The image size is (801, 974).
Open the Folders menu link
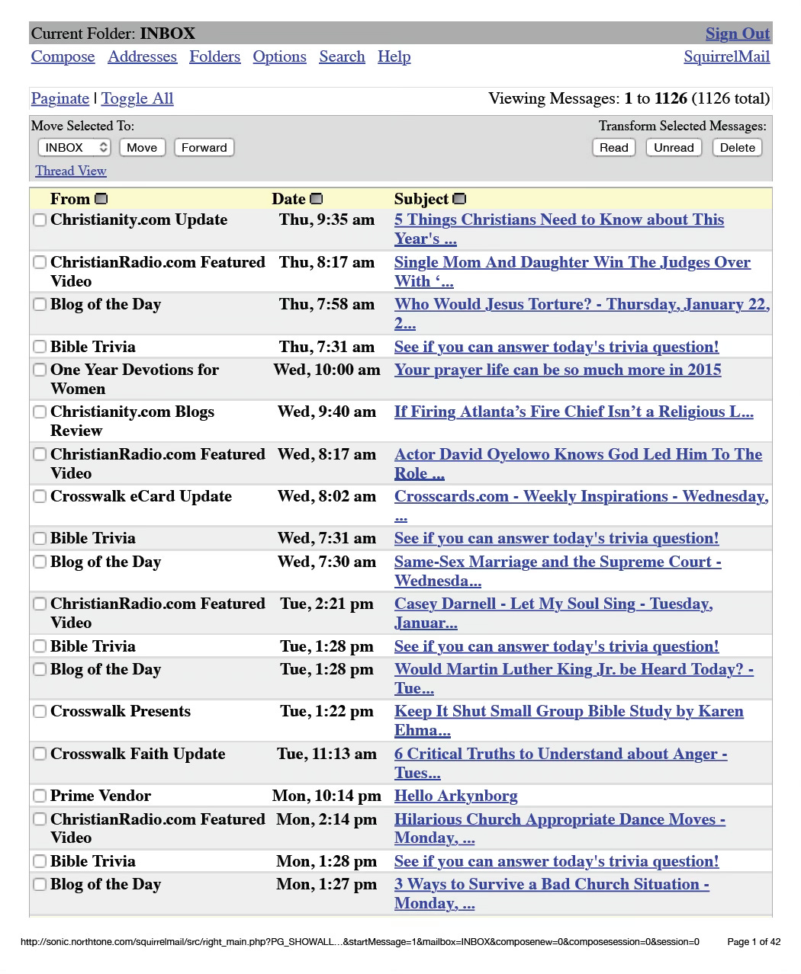coord(214,56)
